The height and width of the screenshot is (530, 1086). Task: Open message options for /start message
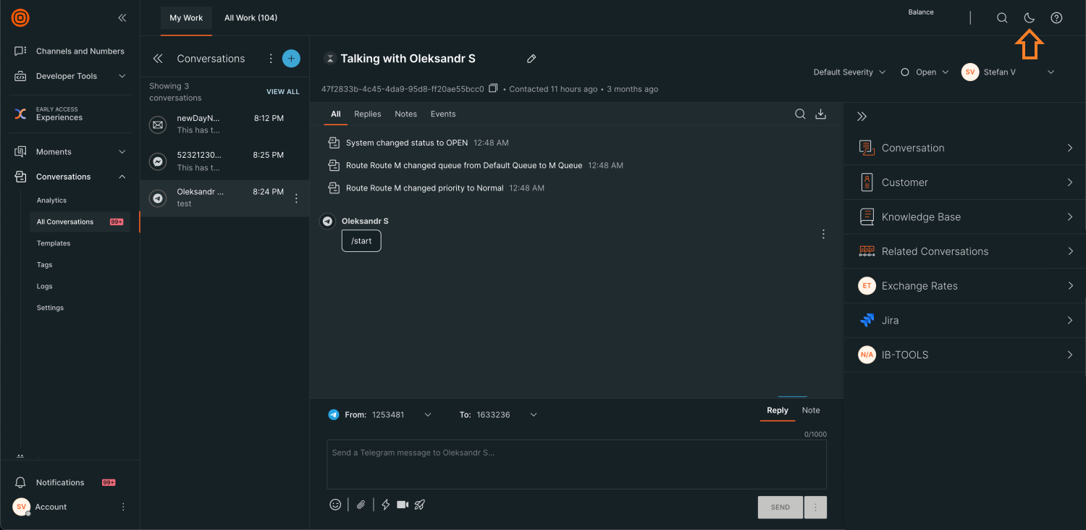(823, 235)
